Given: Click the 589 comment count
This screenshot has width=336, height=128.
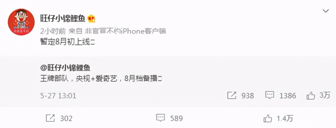Looking at the screenshot, I should tap(177, 118).
